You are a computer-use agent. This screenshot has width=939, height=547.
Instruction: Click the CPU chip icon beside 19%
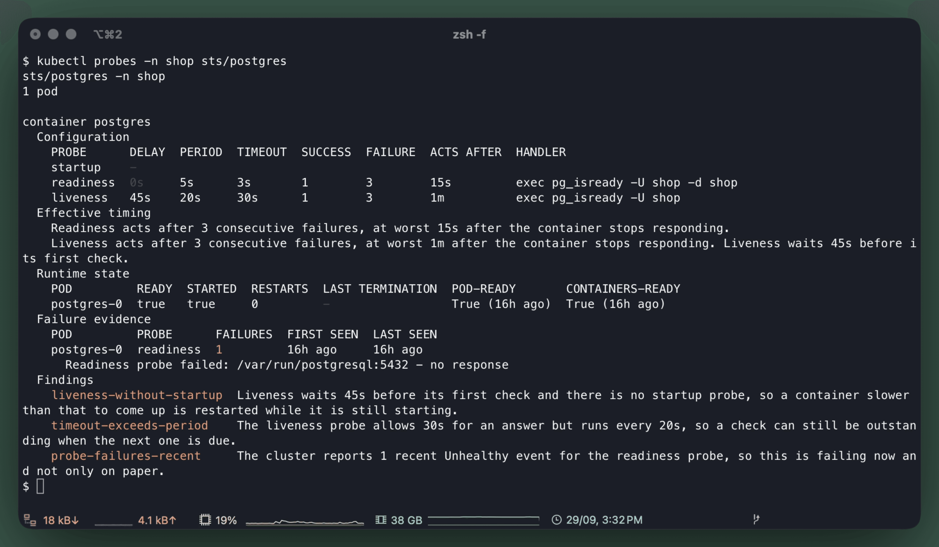tap(205, 520)
